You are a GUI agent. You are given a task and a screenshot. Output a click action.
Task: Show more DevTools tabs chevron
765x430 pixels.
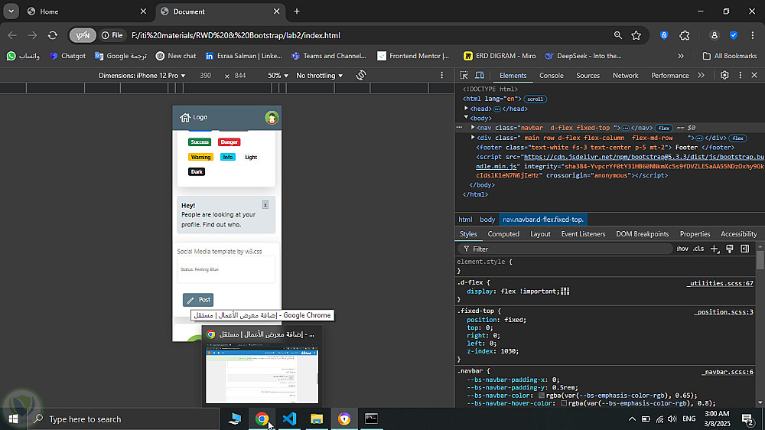[701, 75]
